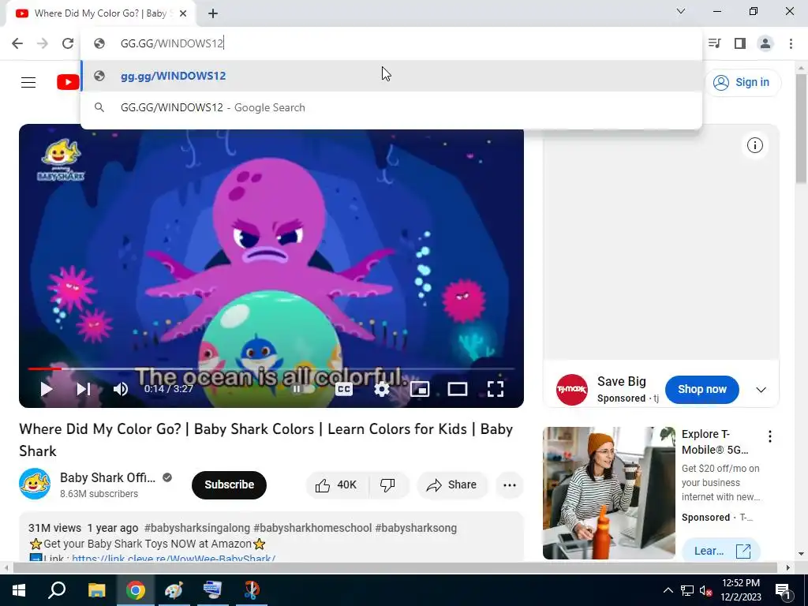Reload the page using the refresh icon
The image size is (808, 606).
[68, 43]
